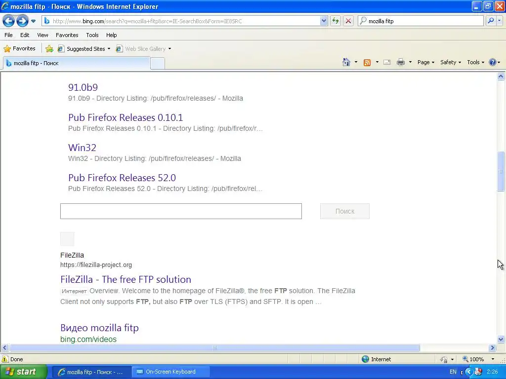The image size is (506, 379).
Task: Click the Home icon in command bar
Action: tap(346, 62)
